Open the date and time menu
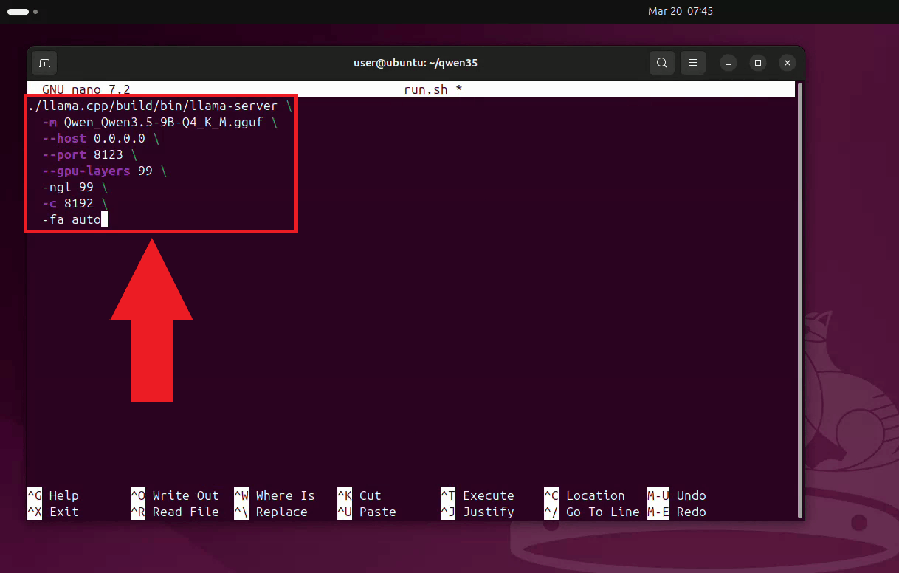Image resolution: width=899 pixels, height=573 pixels. tap(680, 11)
